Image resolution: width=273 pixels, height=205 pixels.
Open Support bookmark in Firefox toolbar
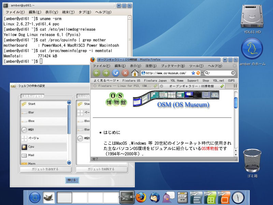pos(193,81)
